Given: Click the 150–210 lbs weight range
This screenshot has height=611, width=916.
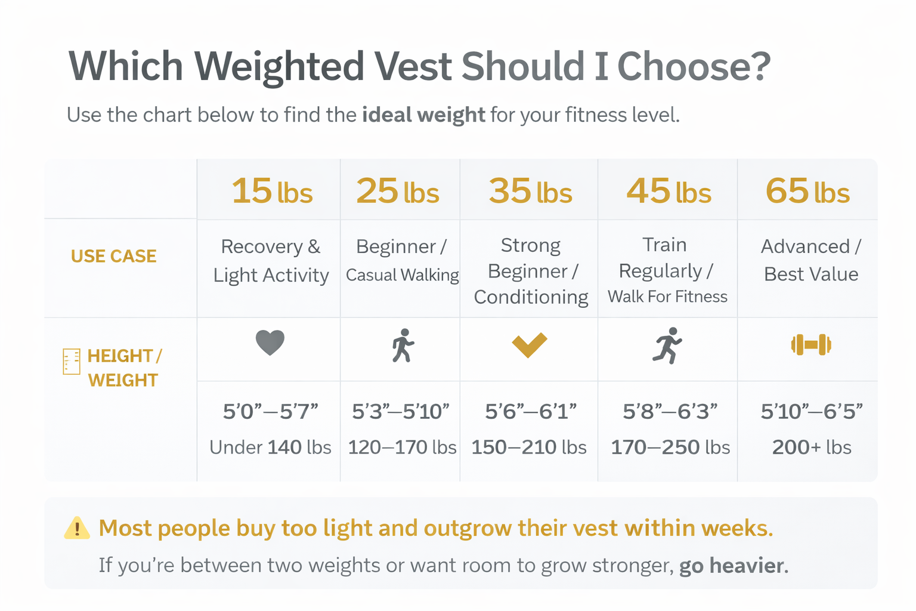Looking at the screenshot, I should tap(529, 447).
